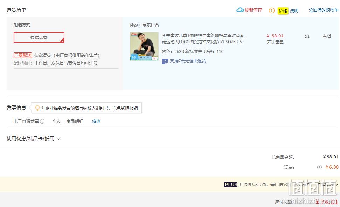Click 发票信息 heading
This screenshot has height=207, width=340.
16,108
